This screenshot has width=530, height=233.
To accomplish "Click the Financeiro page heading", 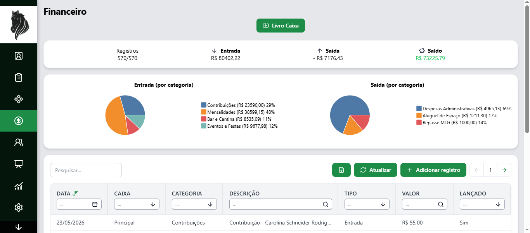I will [x=65, y=12].
